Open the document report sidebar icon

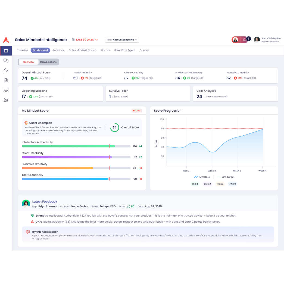pos(6,80)
